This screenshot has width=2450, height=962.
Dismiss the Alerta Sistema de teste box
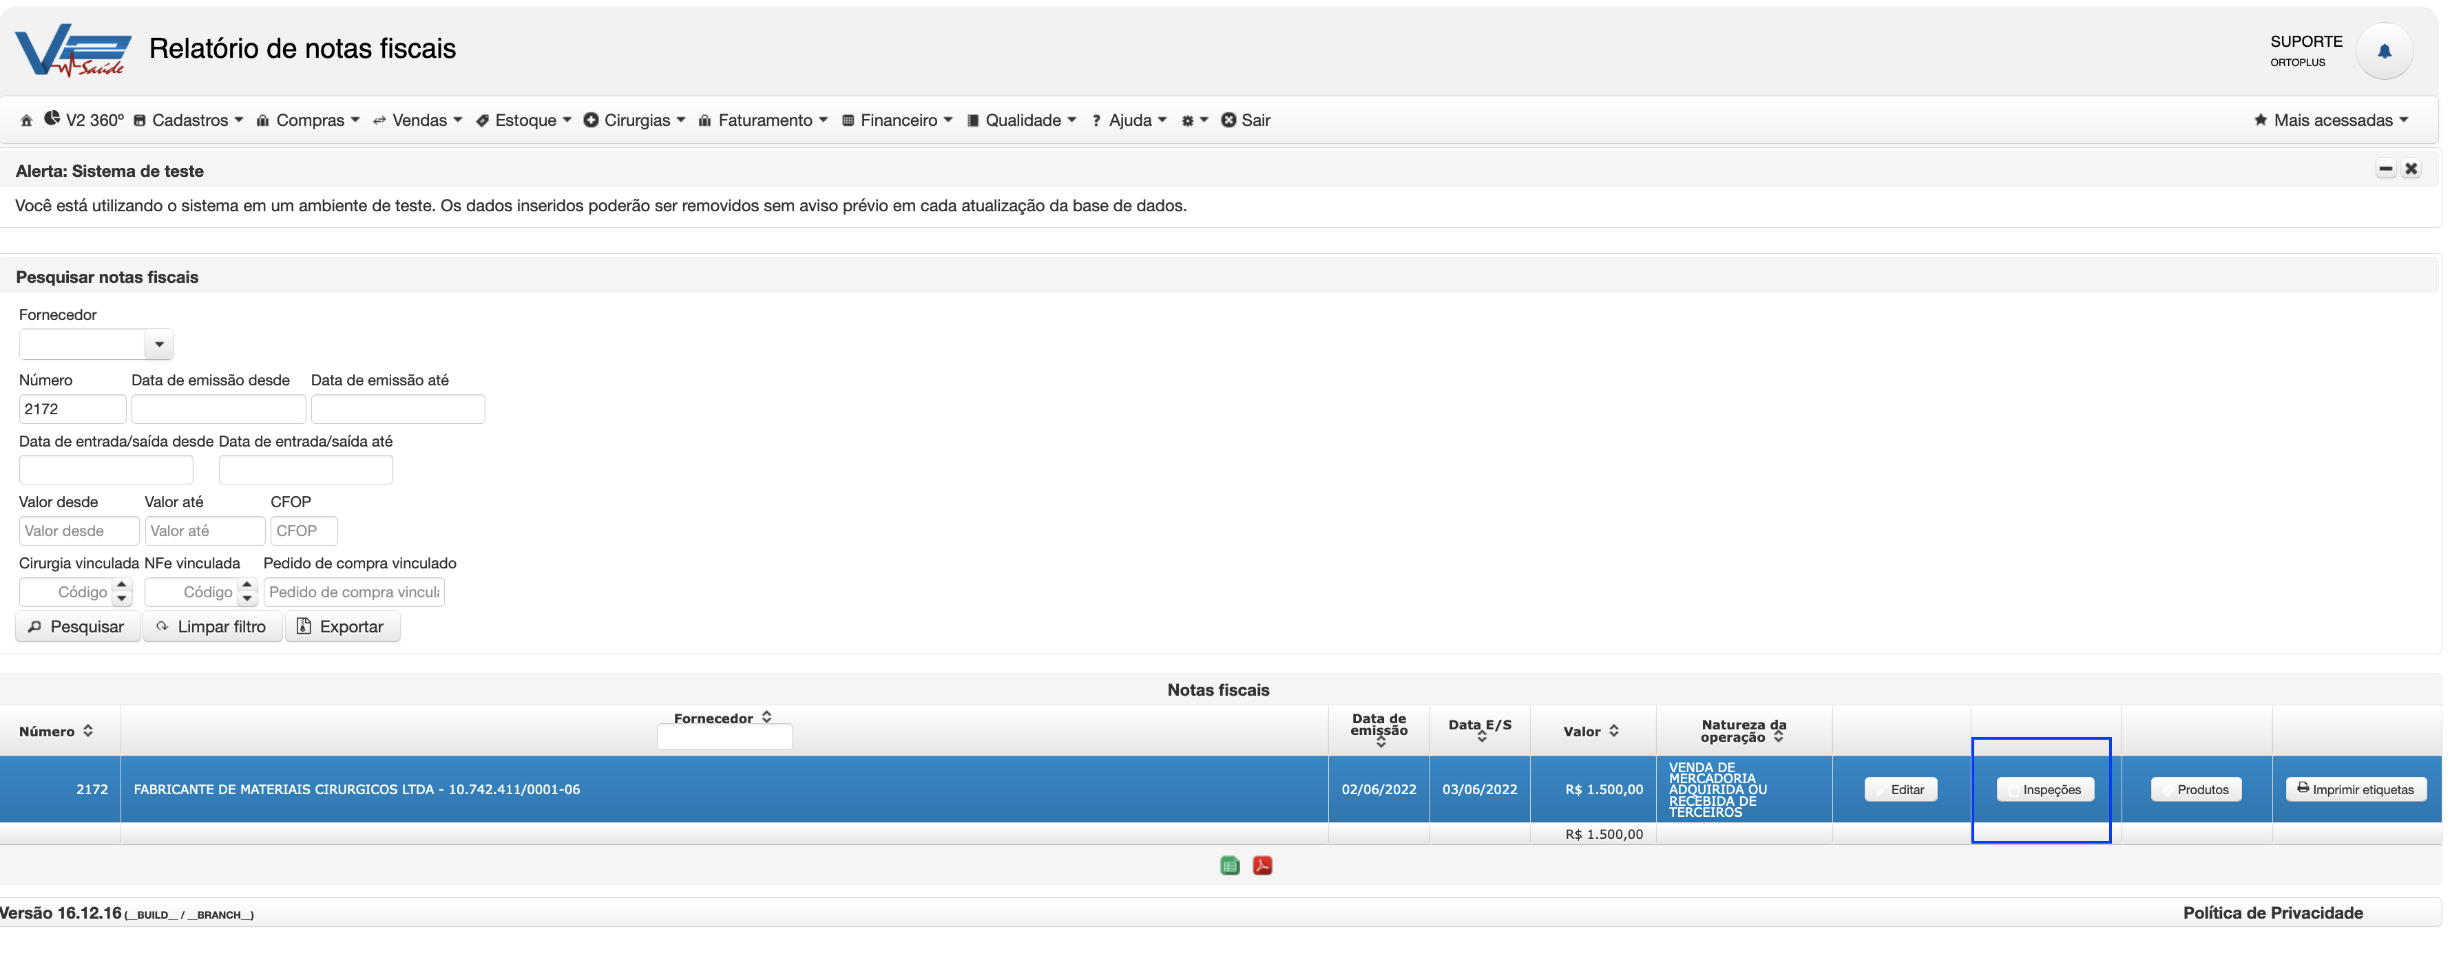[2411, 169]
